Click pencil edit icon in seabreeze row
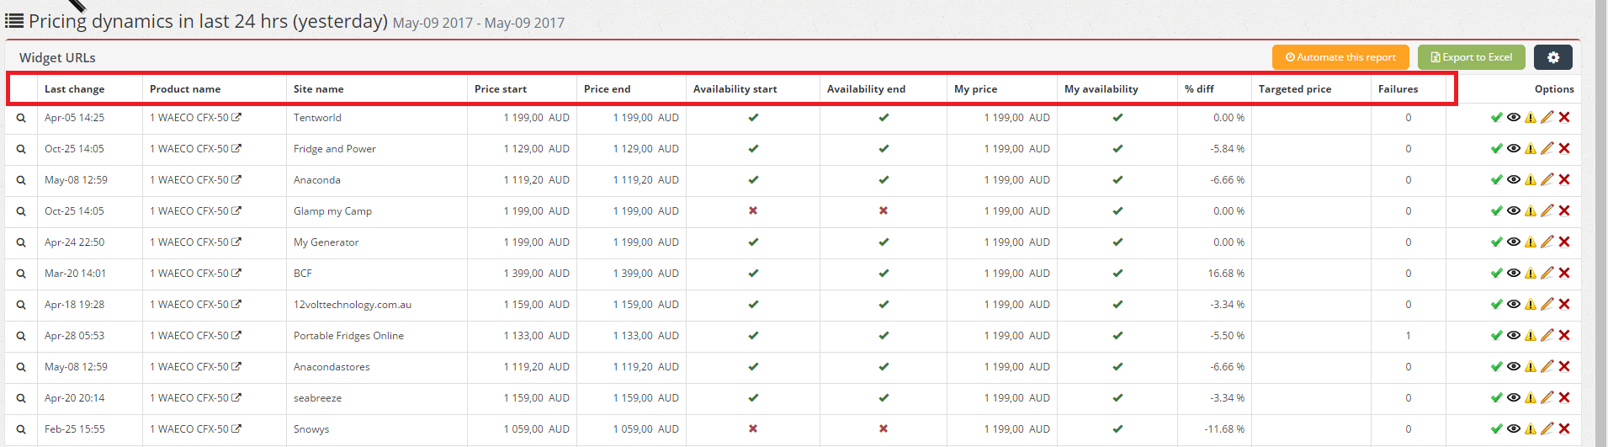Viewport: 1608px width, 447px height. (1547, 397)
